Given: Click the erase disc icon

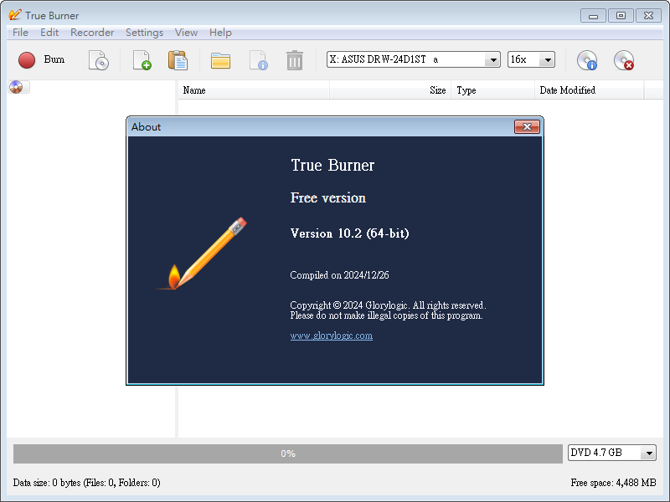Looking at the screenshot, I should click(x=623, y=60).
